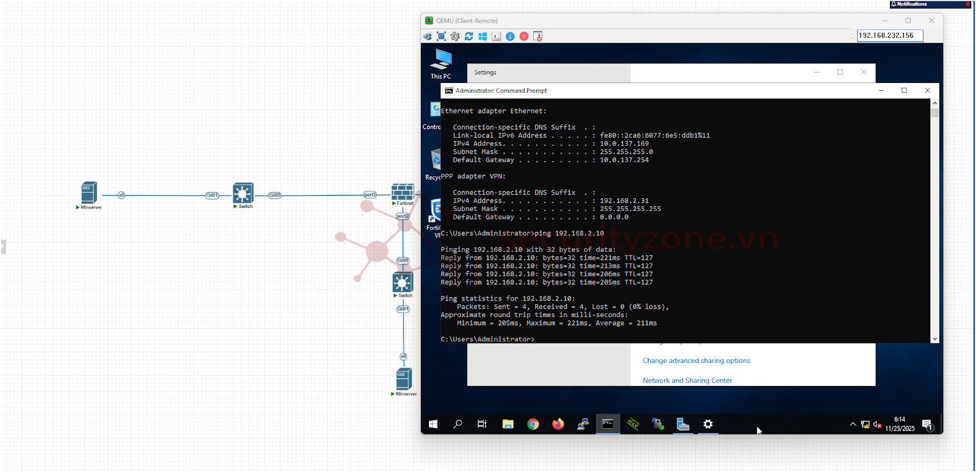Viewport: 976px width, 472px height.
Task: Select the Fortinet firewall node
Action: click(403, 192)
